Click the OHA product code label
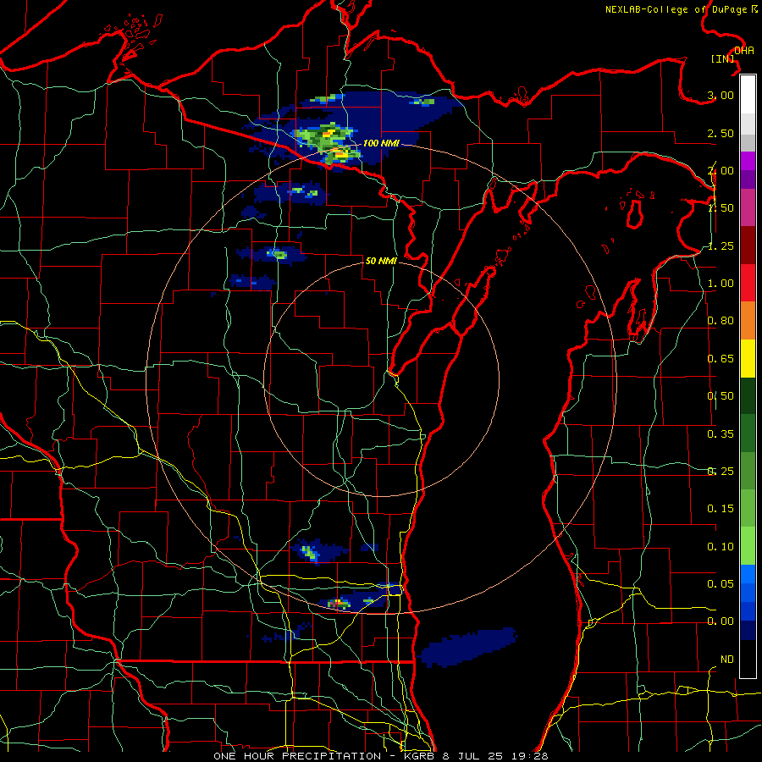762x762 pixels. coord(744,50)
